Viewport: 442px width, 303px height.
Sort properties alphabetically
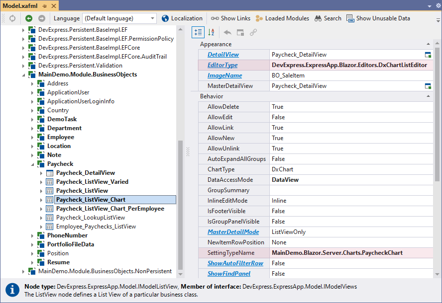211,32
